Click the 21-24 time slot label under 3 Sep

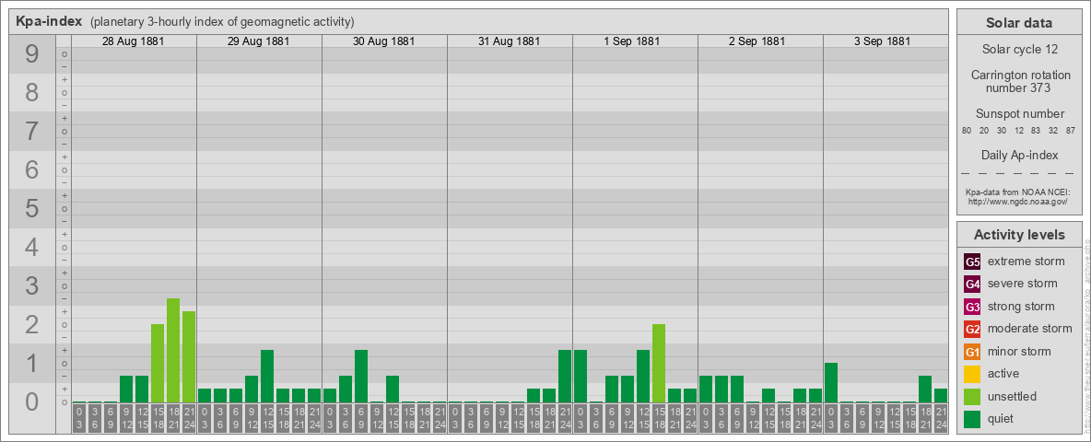click(941, 418)
